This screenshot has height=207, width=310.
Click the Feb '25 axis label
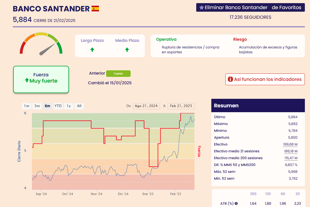coord(176,194)
